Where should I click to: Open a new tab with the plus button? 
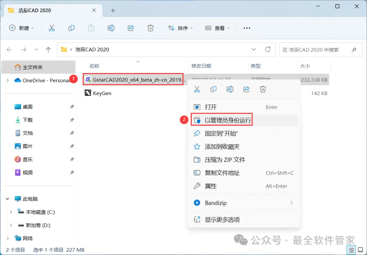point(113,11)
